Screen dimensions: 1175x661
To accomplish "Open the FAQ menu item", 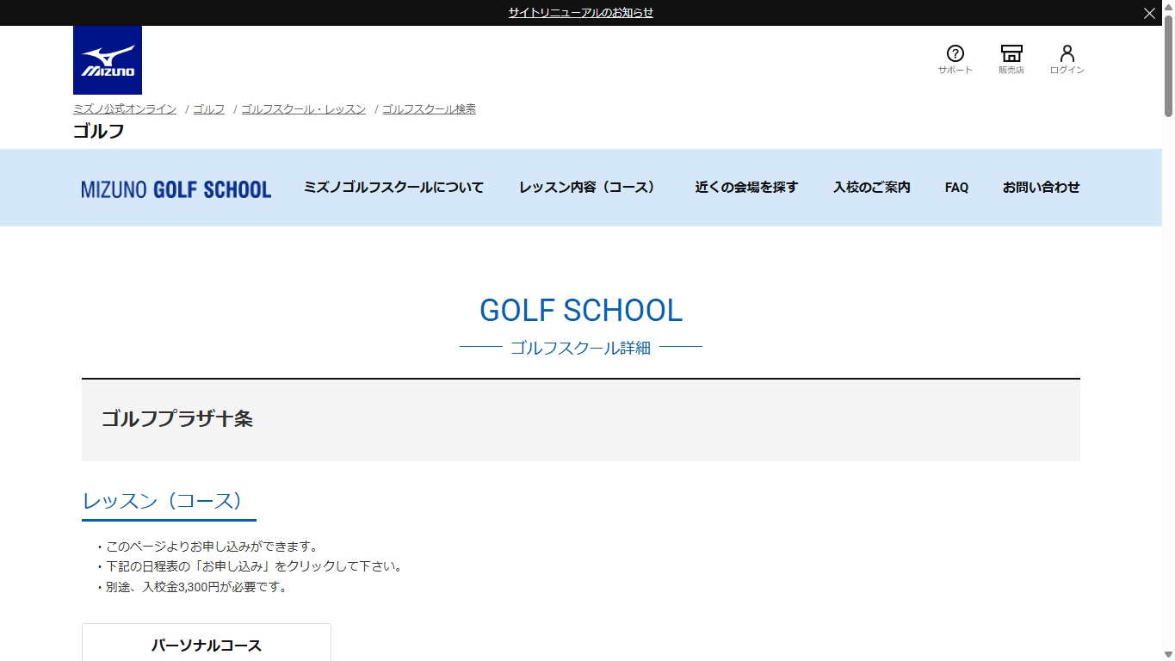I will [956, 188].
